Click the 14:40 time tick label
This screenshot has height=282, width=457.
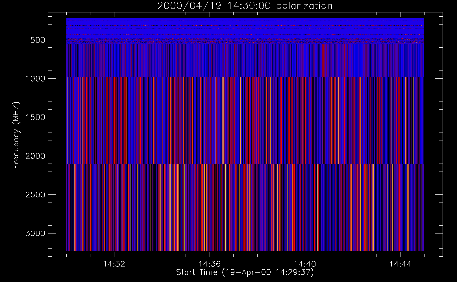[305, 264]
